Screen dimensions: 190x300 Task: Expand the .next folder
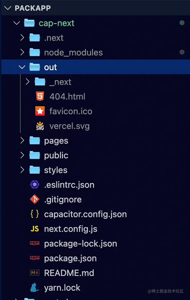point(22,38)
